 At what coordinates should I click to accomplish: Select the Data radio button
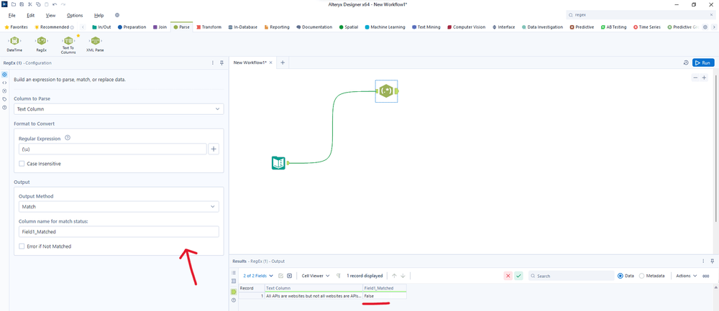point(620,276)
